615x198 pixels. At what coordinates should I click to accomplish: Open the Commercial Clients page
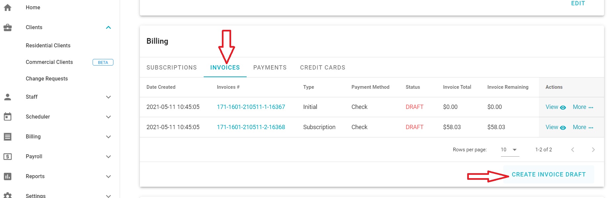pyautogui.click(x=49, y=62)
